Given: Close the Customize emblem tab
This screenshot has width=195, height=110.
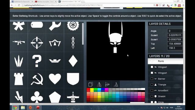Looking at the screenshot, I should pos(79,2).
